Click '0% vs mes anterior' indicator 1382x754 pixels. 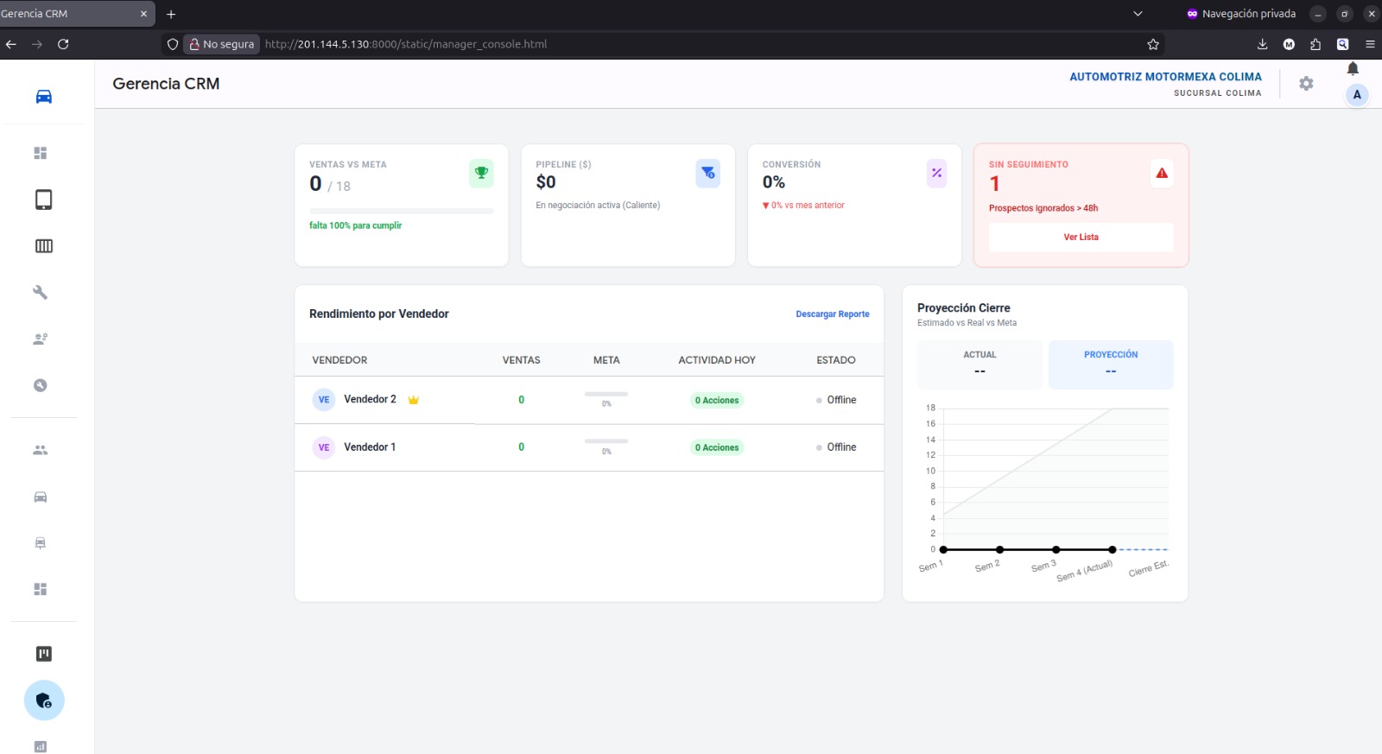(803, 206)
